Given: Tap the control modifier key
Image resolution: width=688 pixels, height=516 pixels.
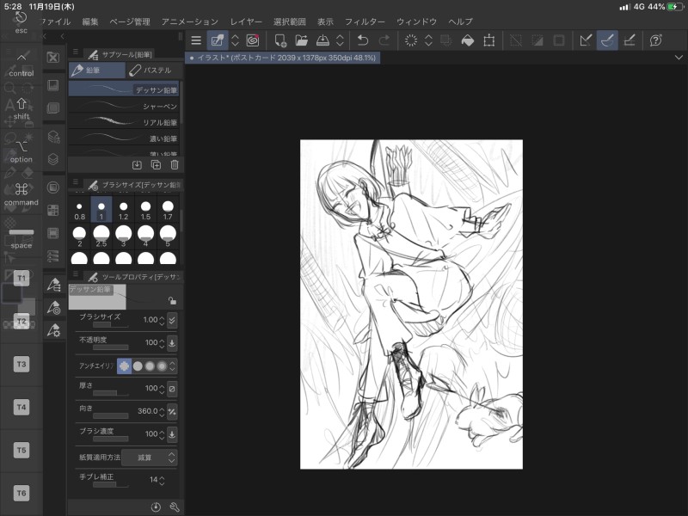Looking at the screenshot, I should click(x=21, y=64).
